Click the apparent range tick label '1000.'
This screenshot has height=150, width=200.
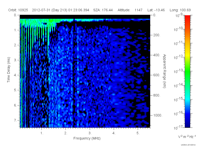point(158,115)
